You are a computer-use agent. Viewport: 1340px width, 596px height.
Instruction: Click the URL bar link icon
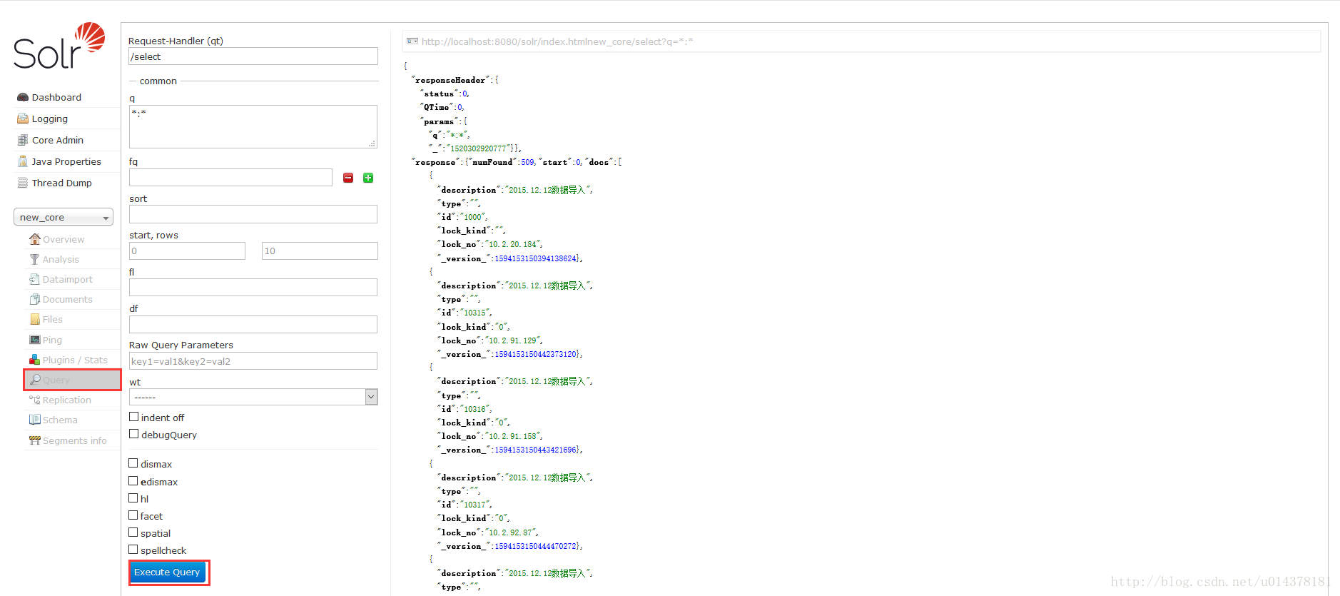coord(412,41)
